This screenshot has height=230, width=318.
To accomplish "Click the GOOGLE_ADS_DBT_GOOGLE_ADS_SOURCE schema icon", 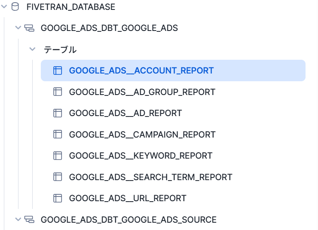I will [29, 219].
